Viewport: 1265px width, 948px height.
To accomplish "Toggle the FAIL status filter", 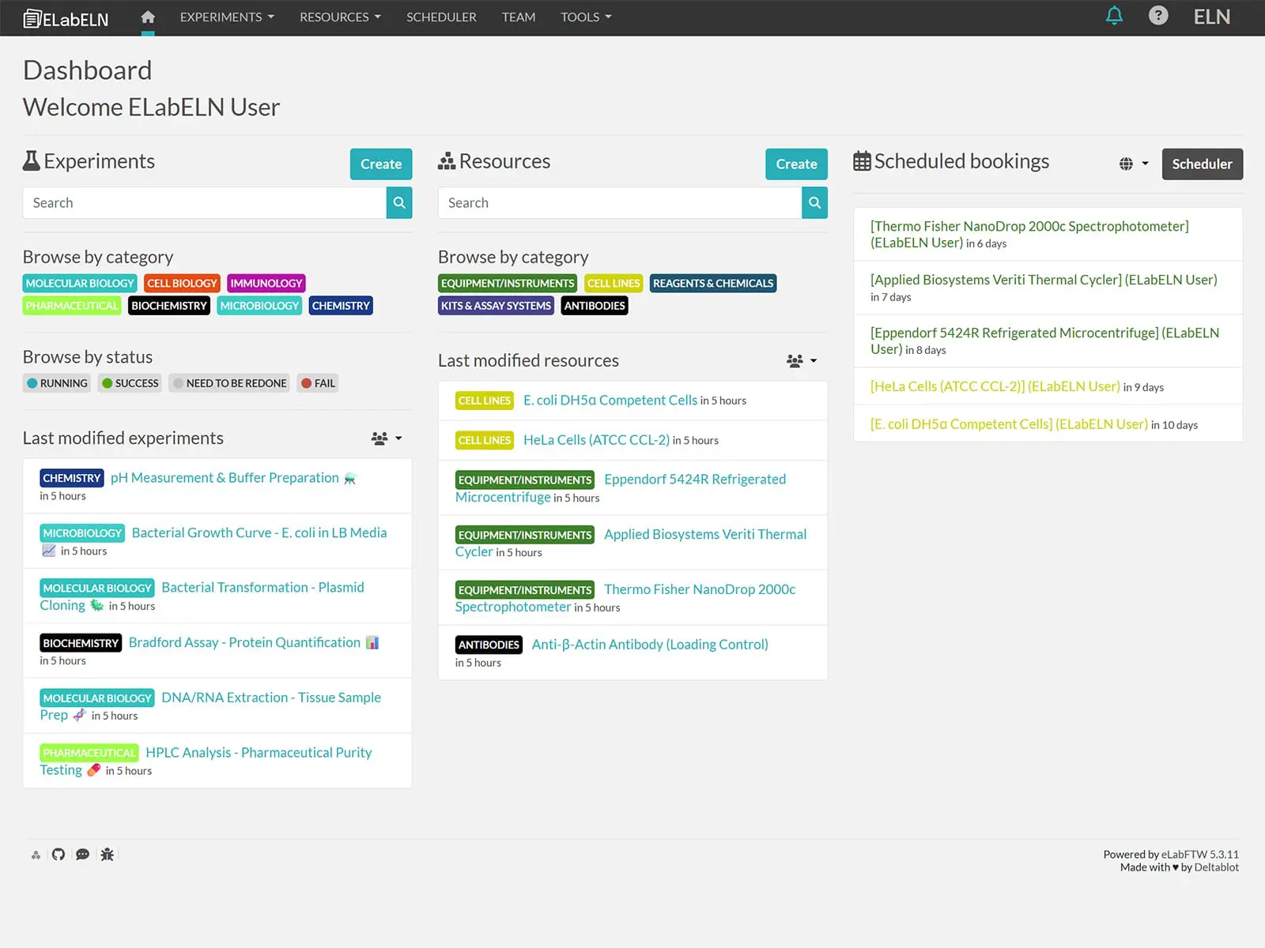I will coord(317,383).
